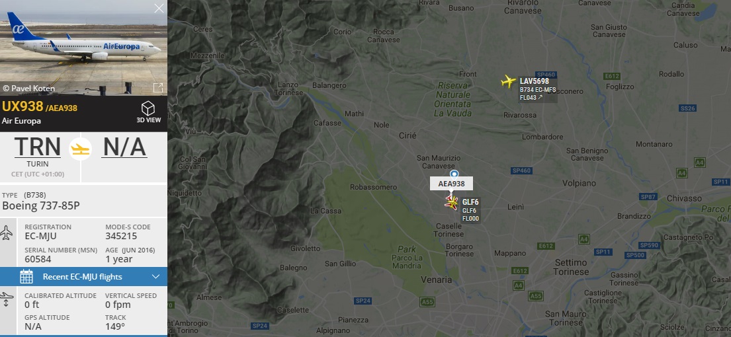Screen dimensions: 731x337
Task: Select the AEA938 callsign map label
Action: [x=451, y=184]
